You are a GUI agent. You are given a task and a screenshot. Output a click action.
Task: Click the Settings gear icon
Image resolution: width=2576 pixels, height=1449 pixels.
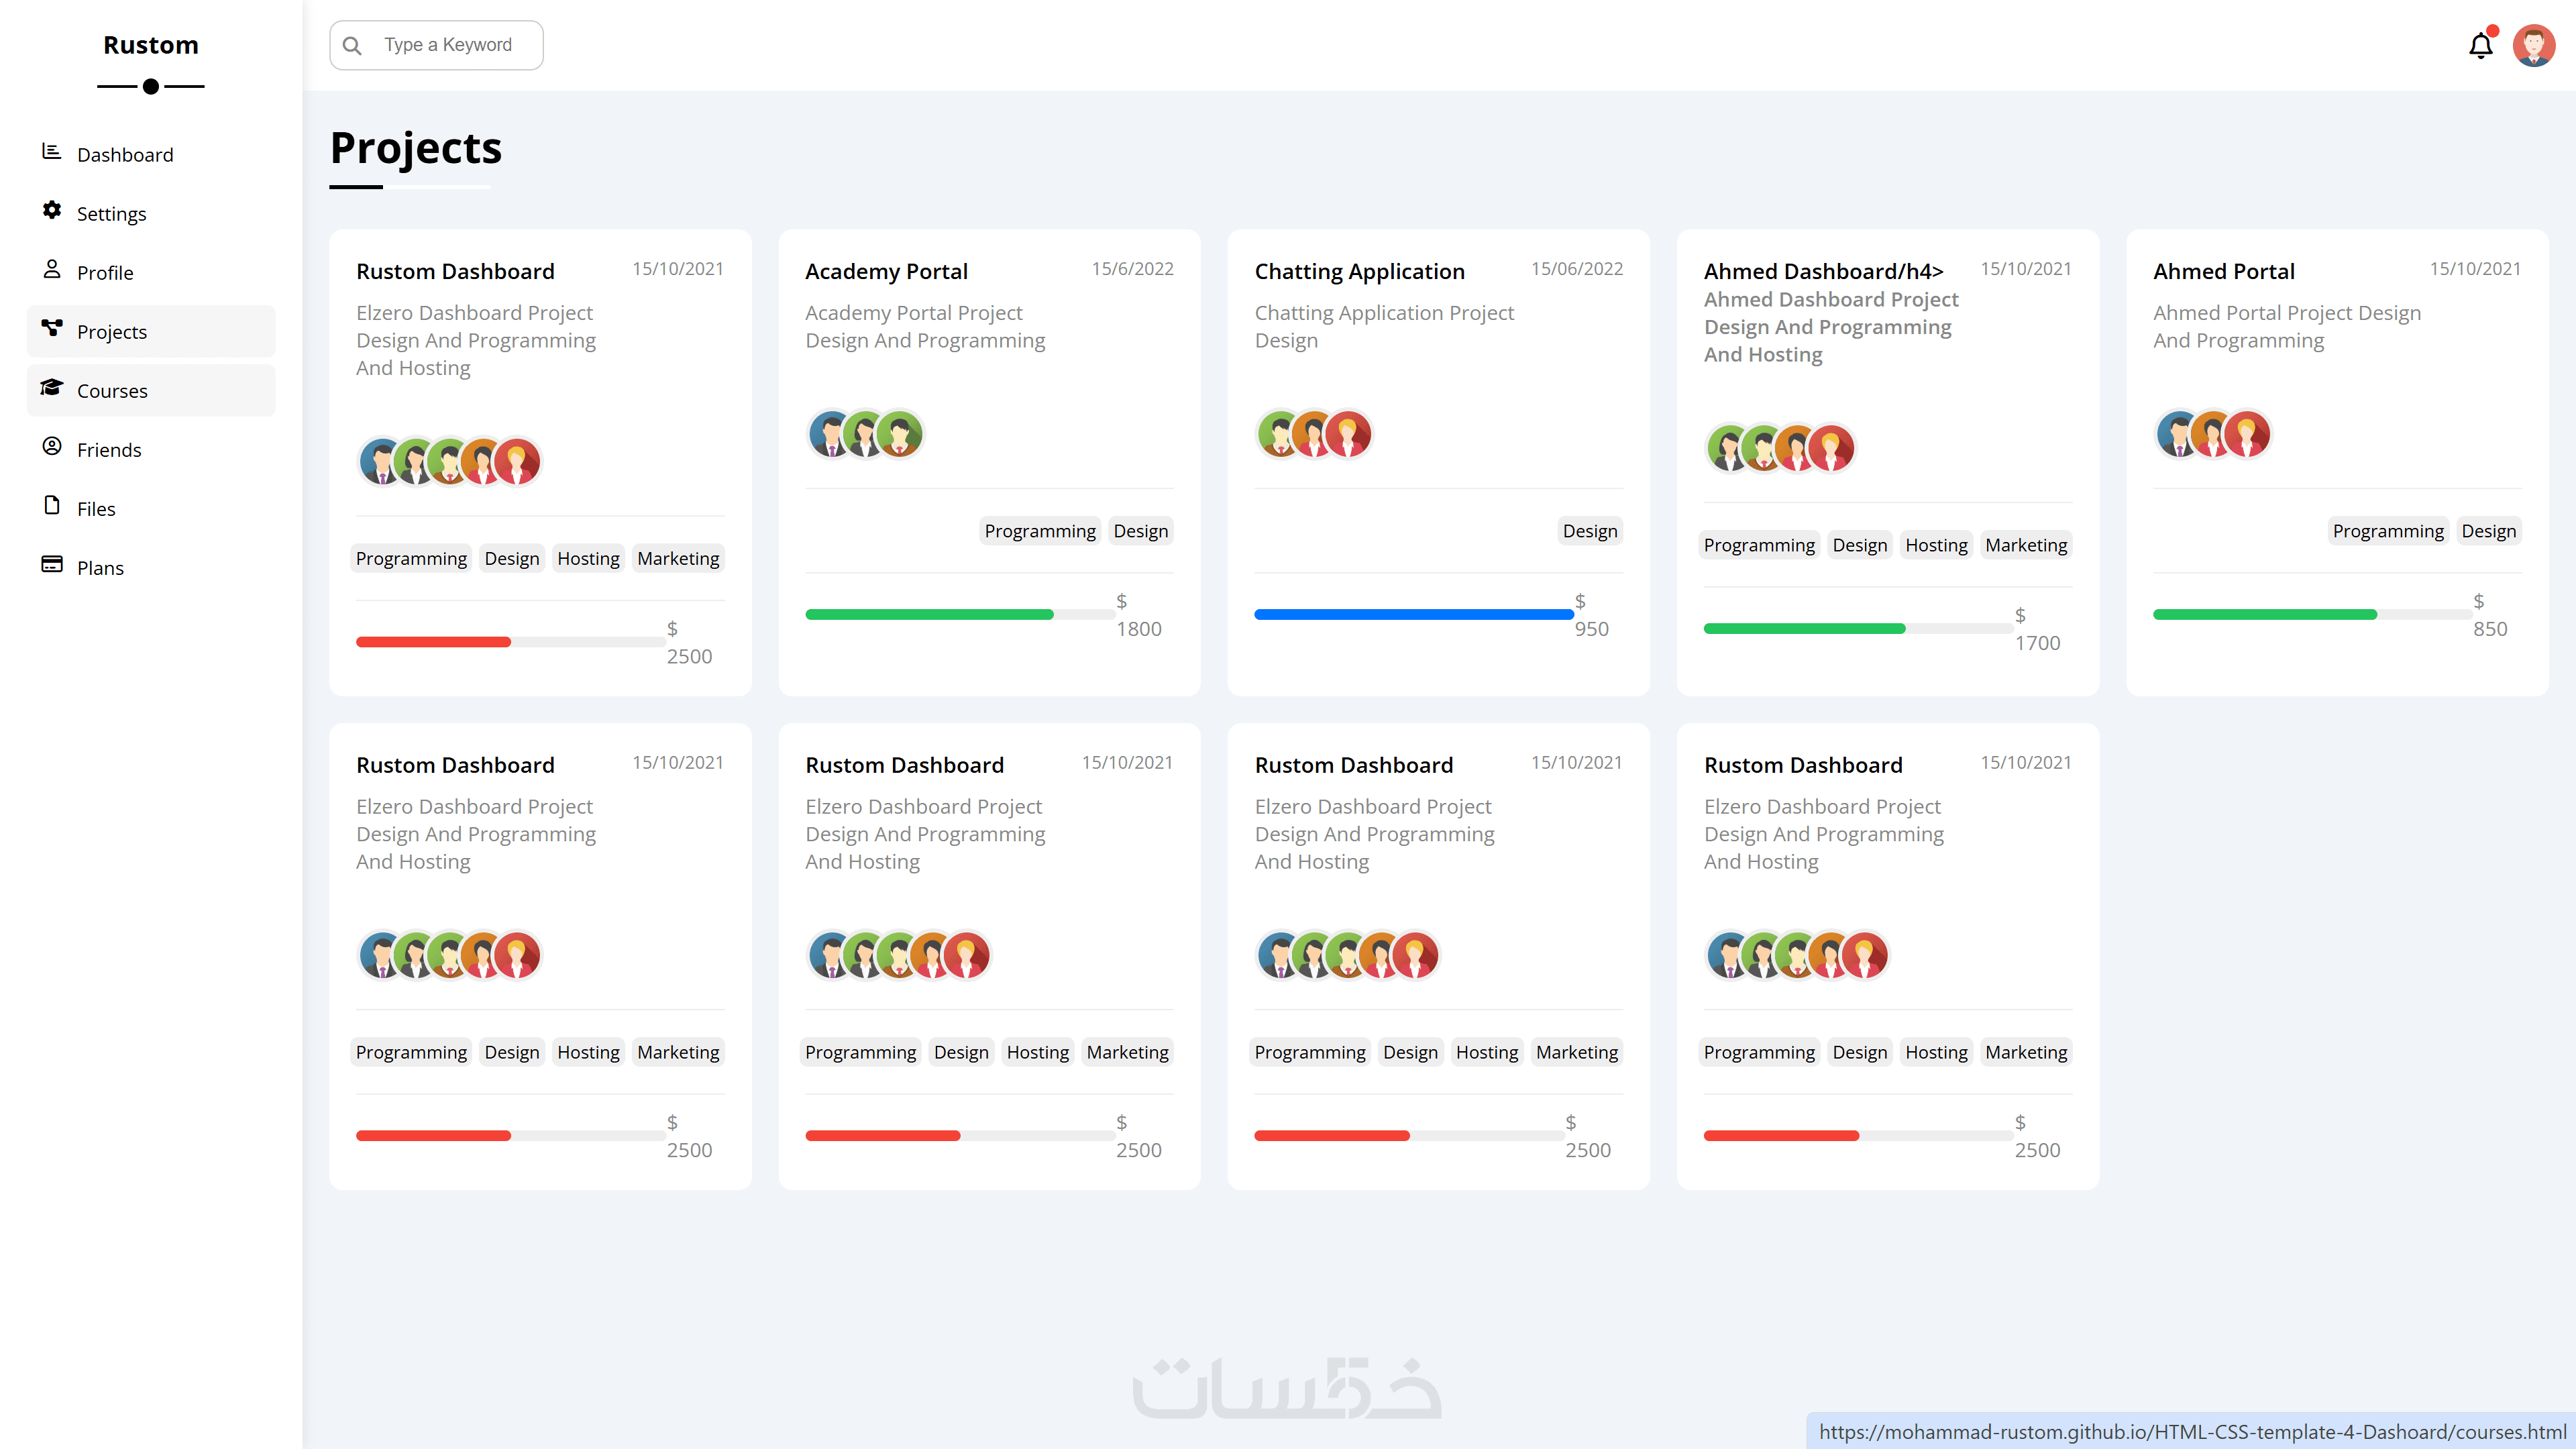52,211
